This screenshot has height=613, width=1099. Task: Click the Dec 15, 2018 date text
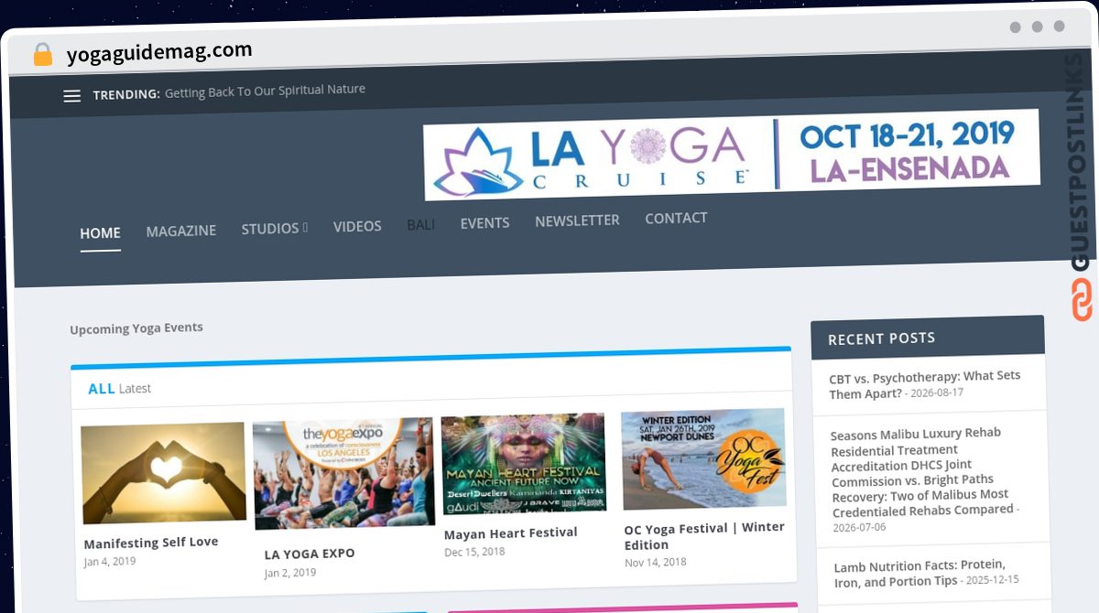click(474, 553)
